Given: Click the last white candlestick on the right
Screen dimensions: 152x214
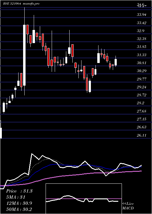Looking at the screenshot, I should pyautogui.click(x=116, y=62).
